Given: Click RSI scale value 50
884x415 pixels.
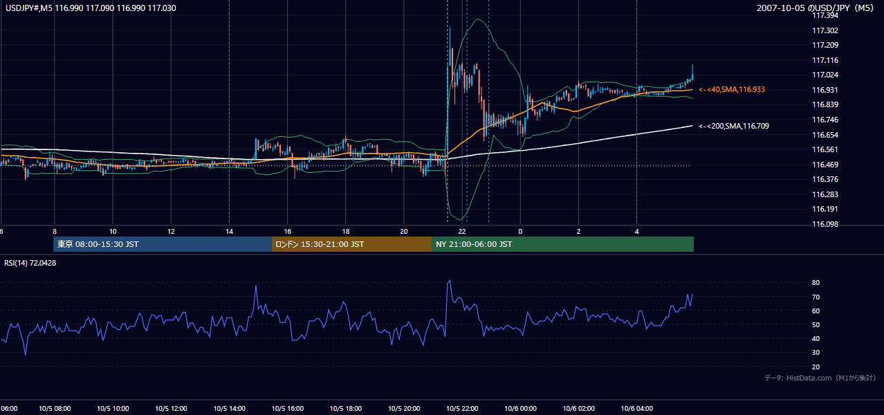Looking at the screenshot, I should coord(816,324).
